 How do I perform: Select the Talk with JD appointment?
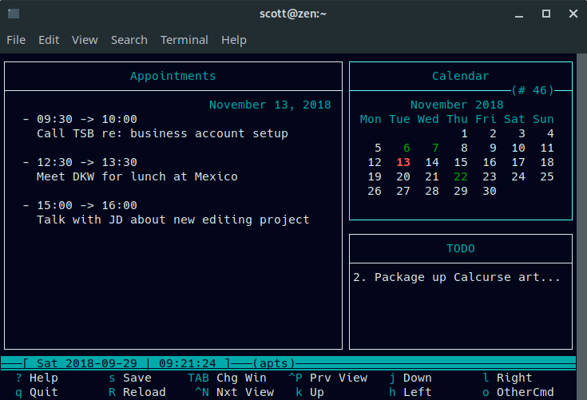(173, 220)
